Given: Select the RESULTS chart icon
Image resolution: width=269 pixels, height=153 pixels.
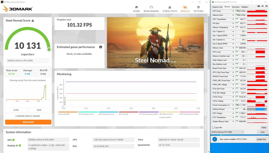Looking at the screenshot, I should (x=185, y=7).
